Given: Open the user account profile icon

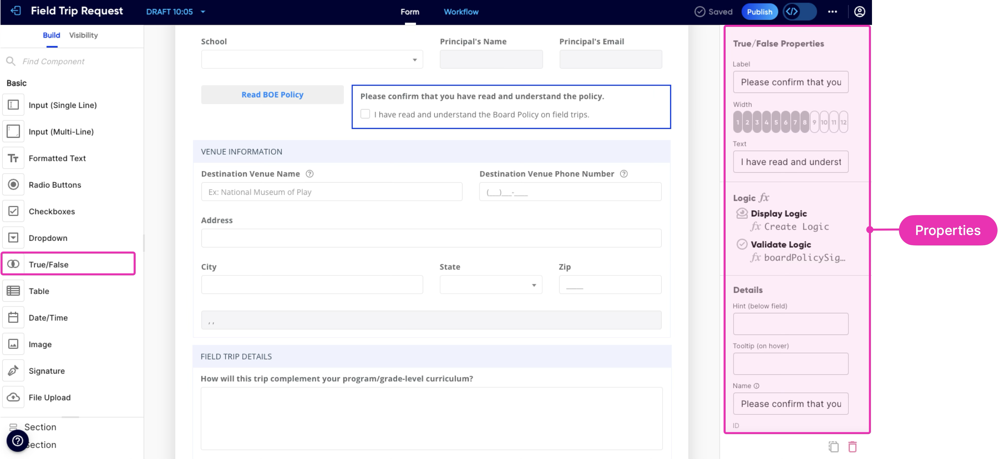Looking at the screenshot, I should [859, 12].
